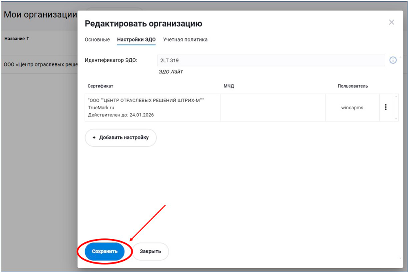
Task: Click the wincapms user cell
Action: [x=352, y=108]
